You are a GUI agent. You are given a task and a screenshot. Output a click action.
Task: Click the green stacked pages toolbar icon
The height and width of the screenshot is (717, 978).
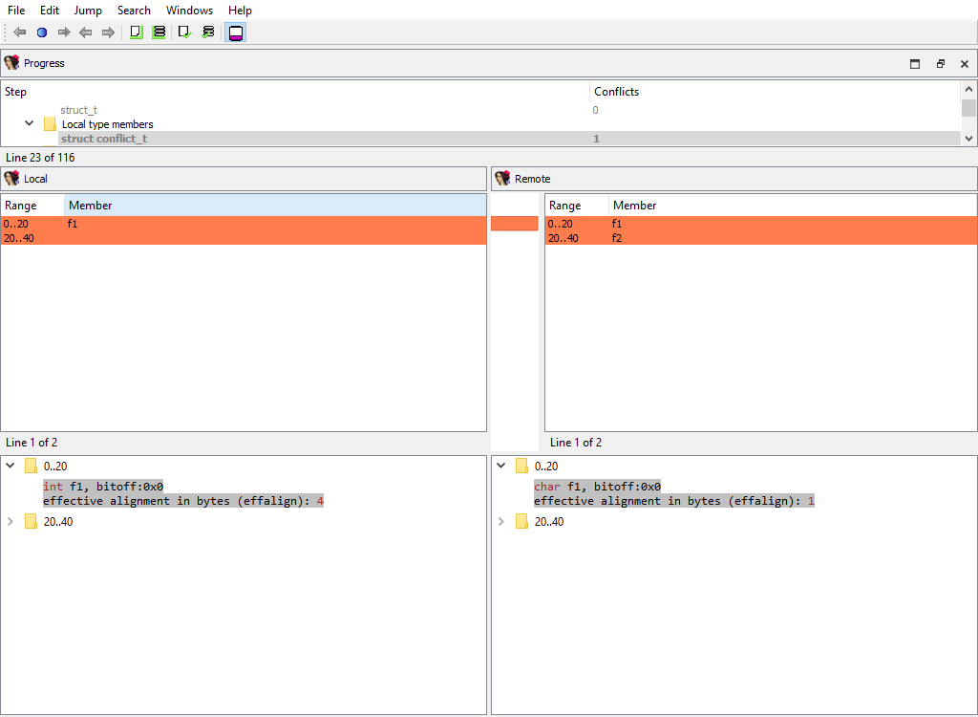159,33
